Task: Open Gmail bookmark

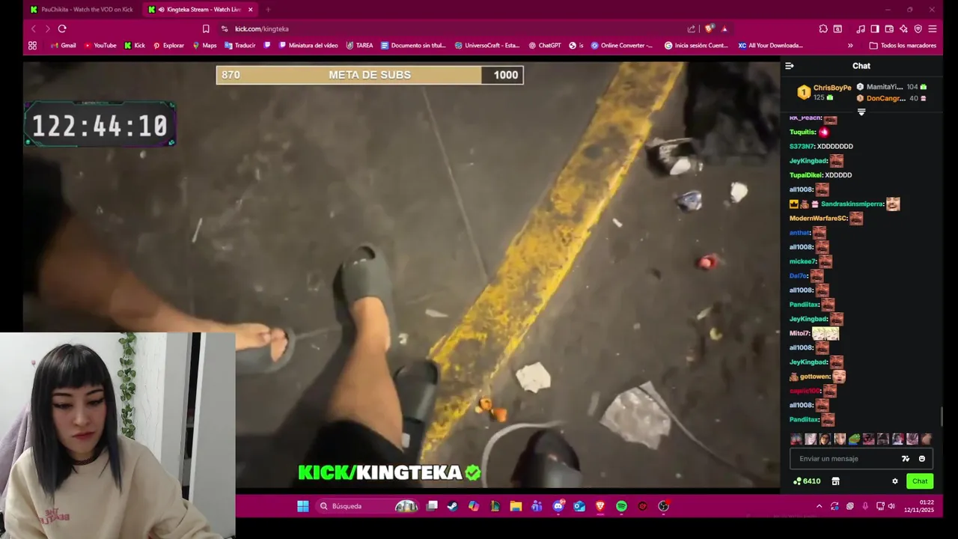Action: [x=63, y=45]
